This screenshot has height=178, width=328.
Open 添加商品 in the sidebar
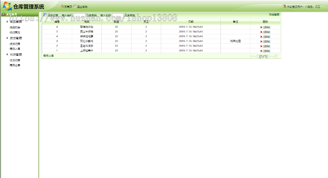point(15,32)
